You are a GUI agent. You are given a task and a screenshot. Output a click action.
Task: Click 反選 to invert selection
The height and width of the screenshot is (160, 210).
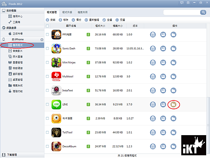(x=120, y=20)
